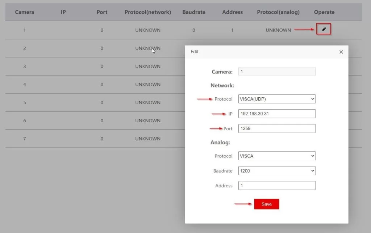Click the port value 0 for camera 2
This screenshot has height=233, width=371.
click(102, 48)
